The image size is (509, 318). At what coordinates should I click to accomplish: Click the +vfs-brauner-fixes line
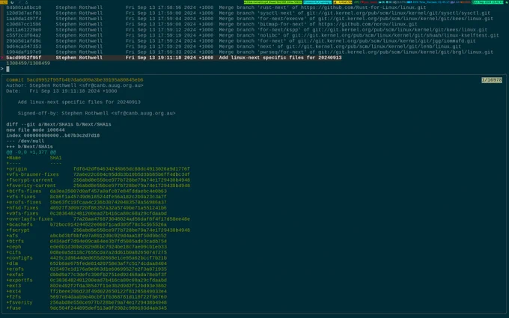98,174
